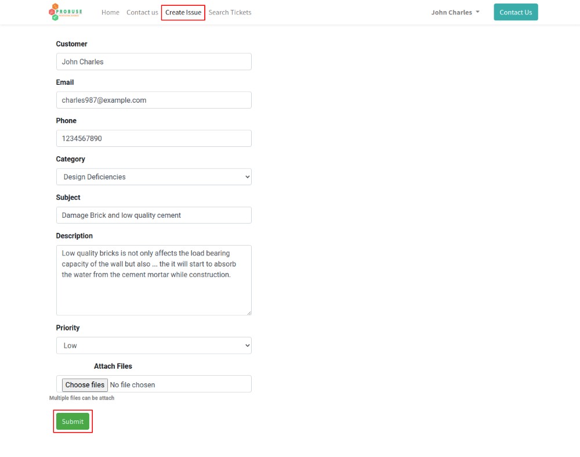Click the Probuse logo

click(x=66, y=12)
